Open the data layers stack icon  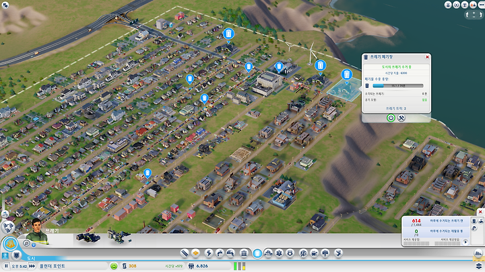tap(479, 266)
